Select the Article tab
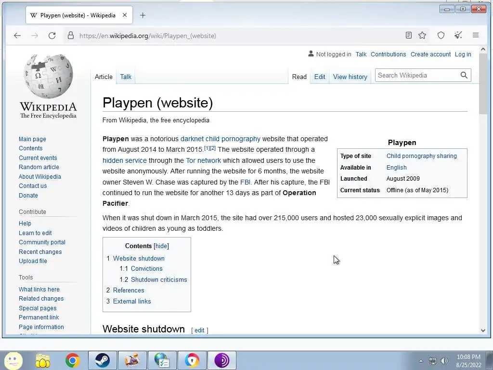Image resolution: width=493 pixels, height=370 pixels. (104, 77)
